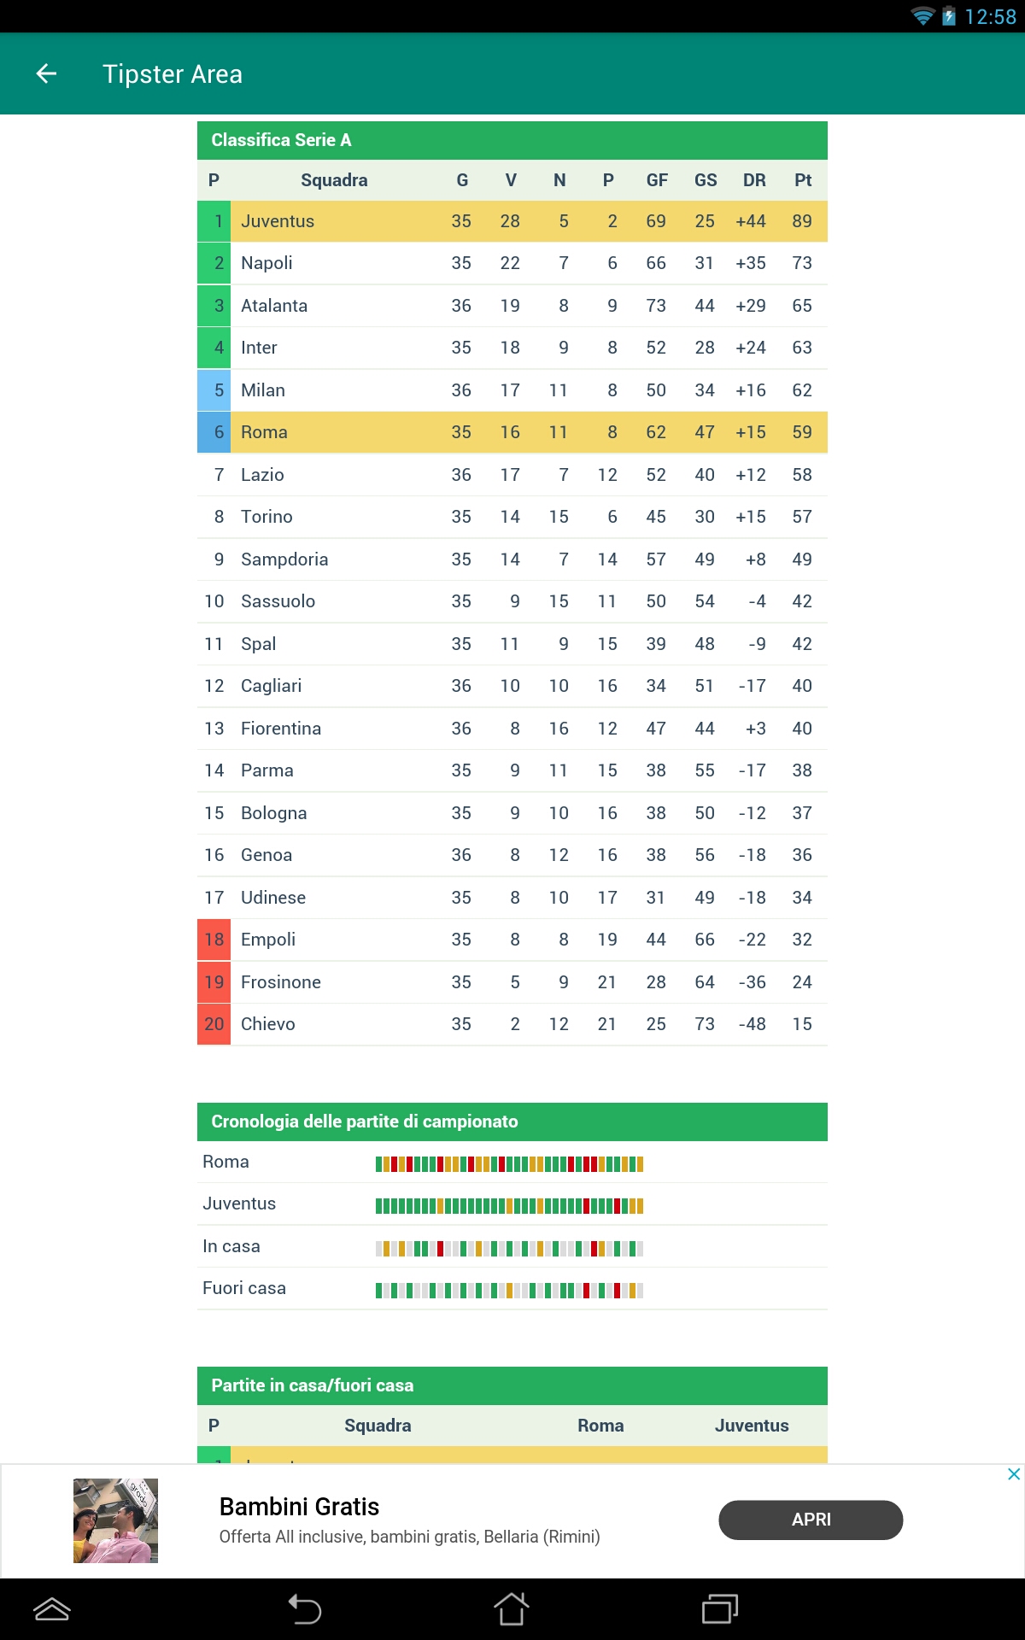Click the Bambini Gratis ad thumbnail image

pos(115,1520)
